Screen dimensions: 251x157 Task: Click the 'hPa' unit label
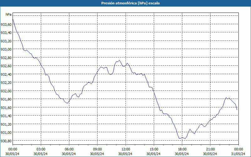point(8,14)
